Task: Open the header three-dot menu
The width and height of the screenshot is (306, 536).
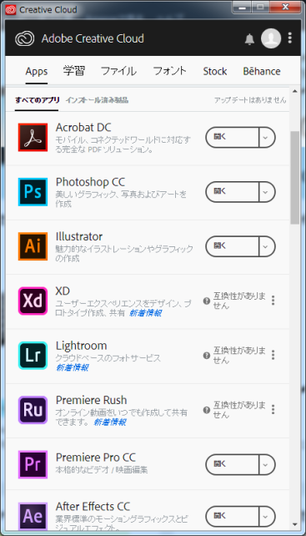Action: [290, 38]
